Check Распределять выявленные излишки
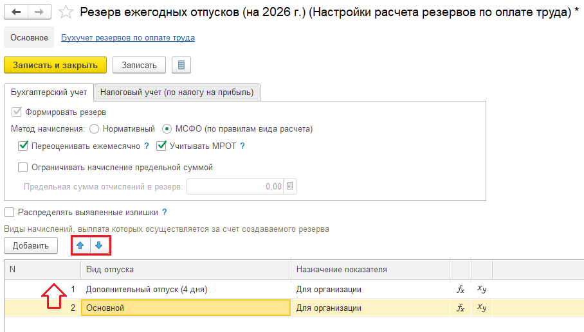584x332 pixels. point(10,212)
